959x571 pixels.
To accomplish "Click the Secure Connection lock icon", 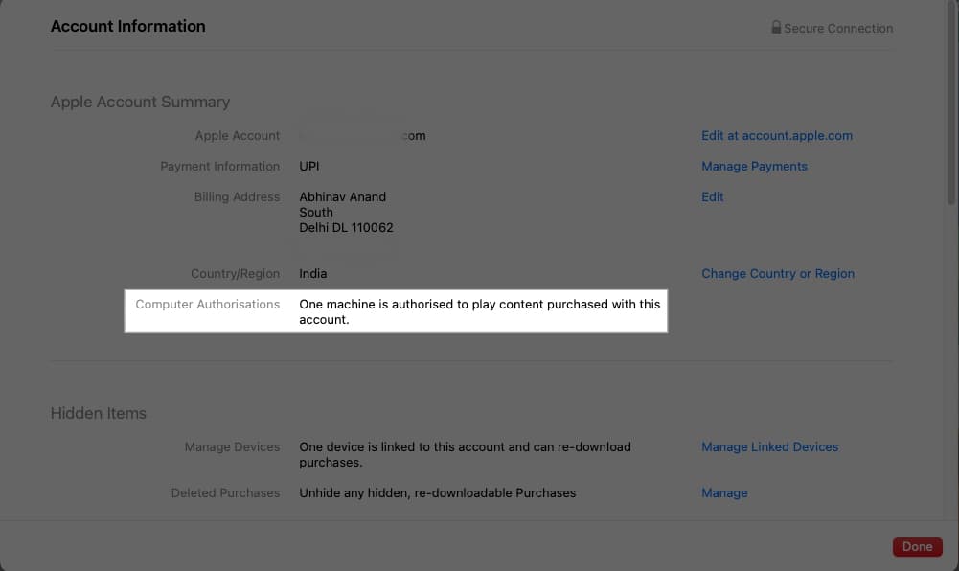I will [x=776, y=27].
